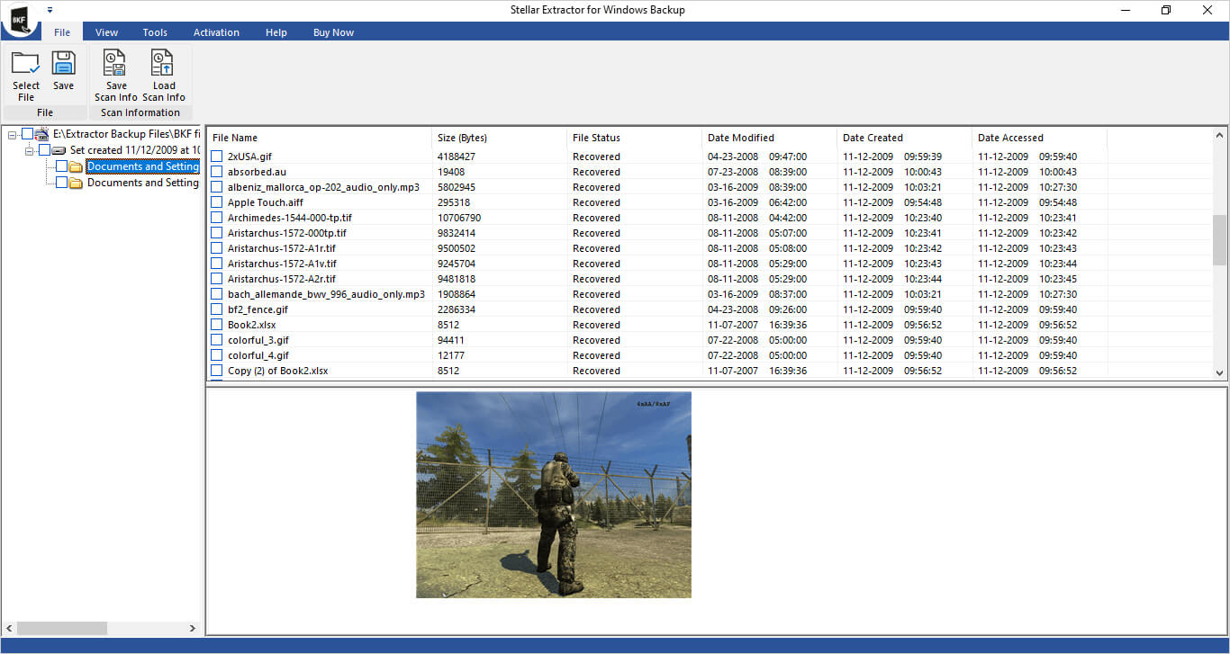Click the tree panel horizontal scrollbar thumb
This screenshot has height=654, width=1230.
(62, 628)
